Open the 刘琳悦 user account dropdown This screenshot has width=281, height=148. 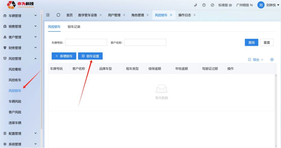point(269,5)
